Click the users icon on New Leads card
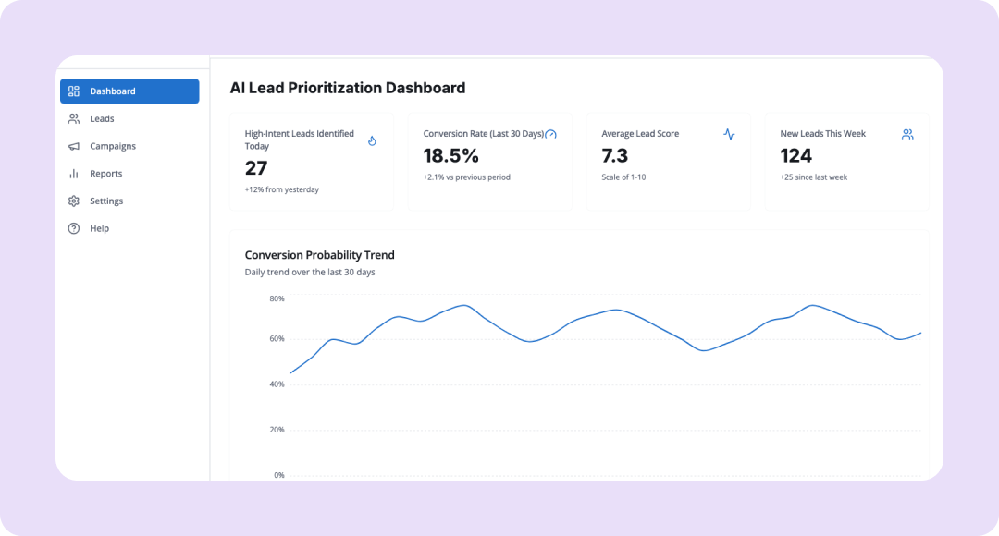The image size is (999, 536). tap(907, 135)
